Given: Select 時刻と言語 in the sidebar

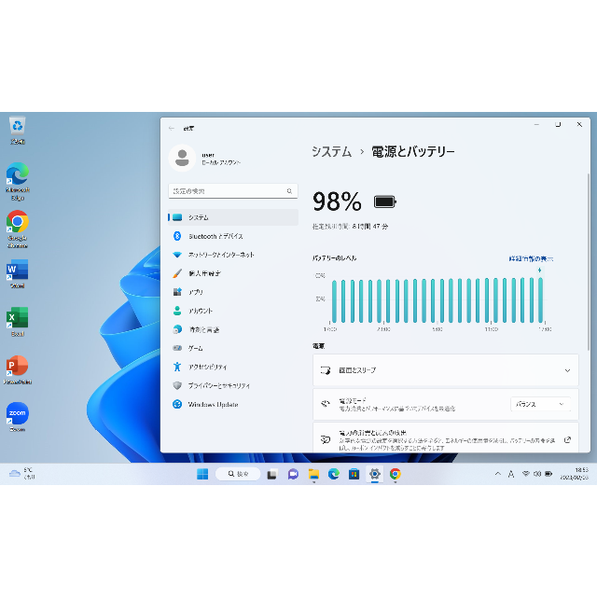Looking at the screenshot, I should pyautogui.click(x=233, y=329).
